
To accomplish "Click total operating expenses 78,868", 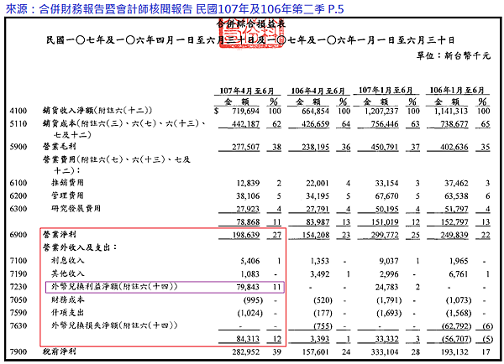I will [248, 222].
